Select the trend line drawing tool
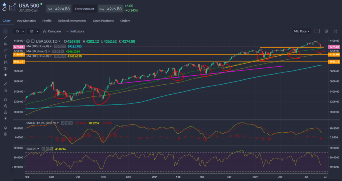The height and width of the screenshot is (181, 342). pyautogui.click(x=5, y=37)
